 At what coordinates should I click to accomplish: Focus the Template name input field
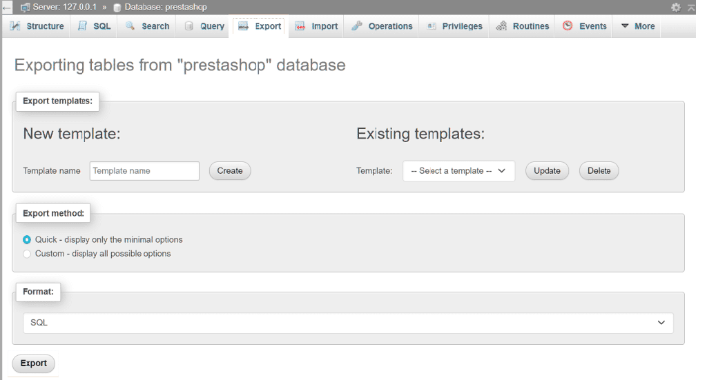tap(144, 171)
